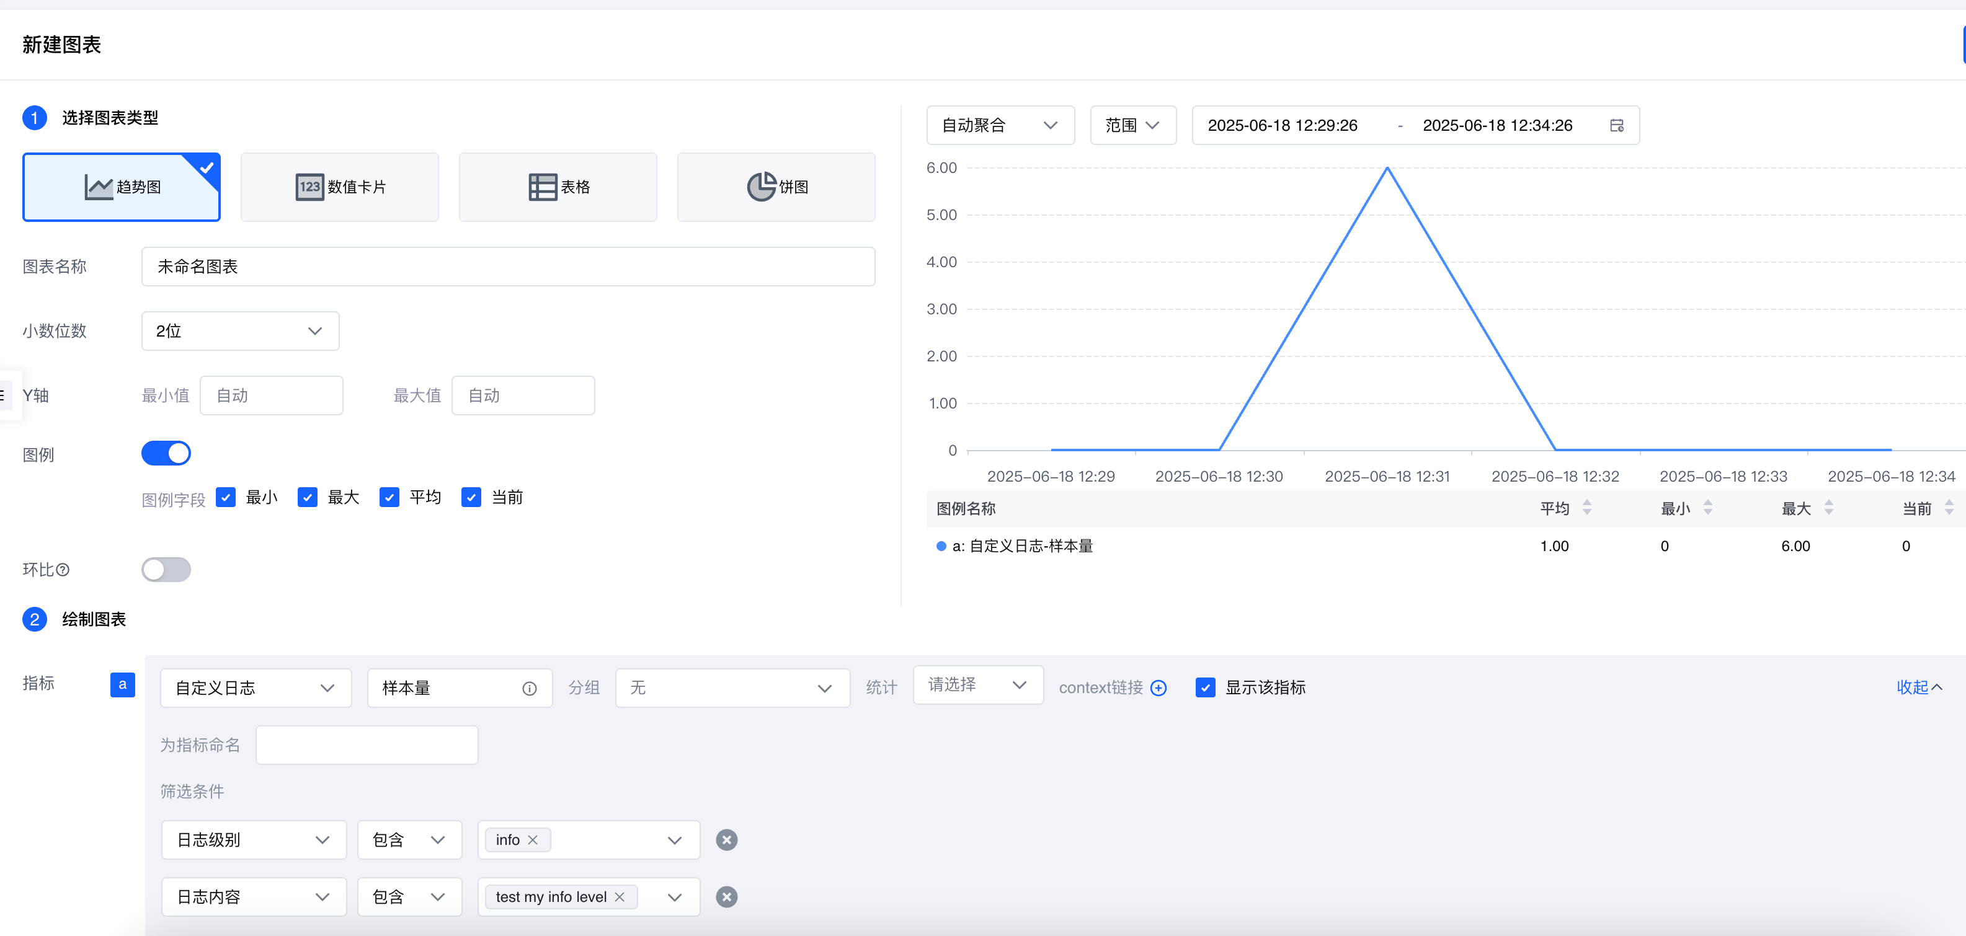Open the 小数位数 2位 dropdown
This screenshot has width=1966, height=936.
click(x=241, y=331)
